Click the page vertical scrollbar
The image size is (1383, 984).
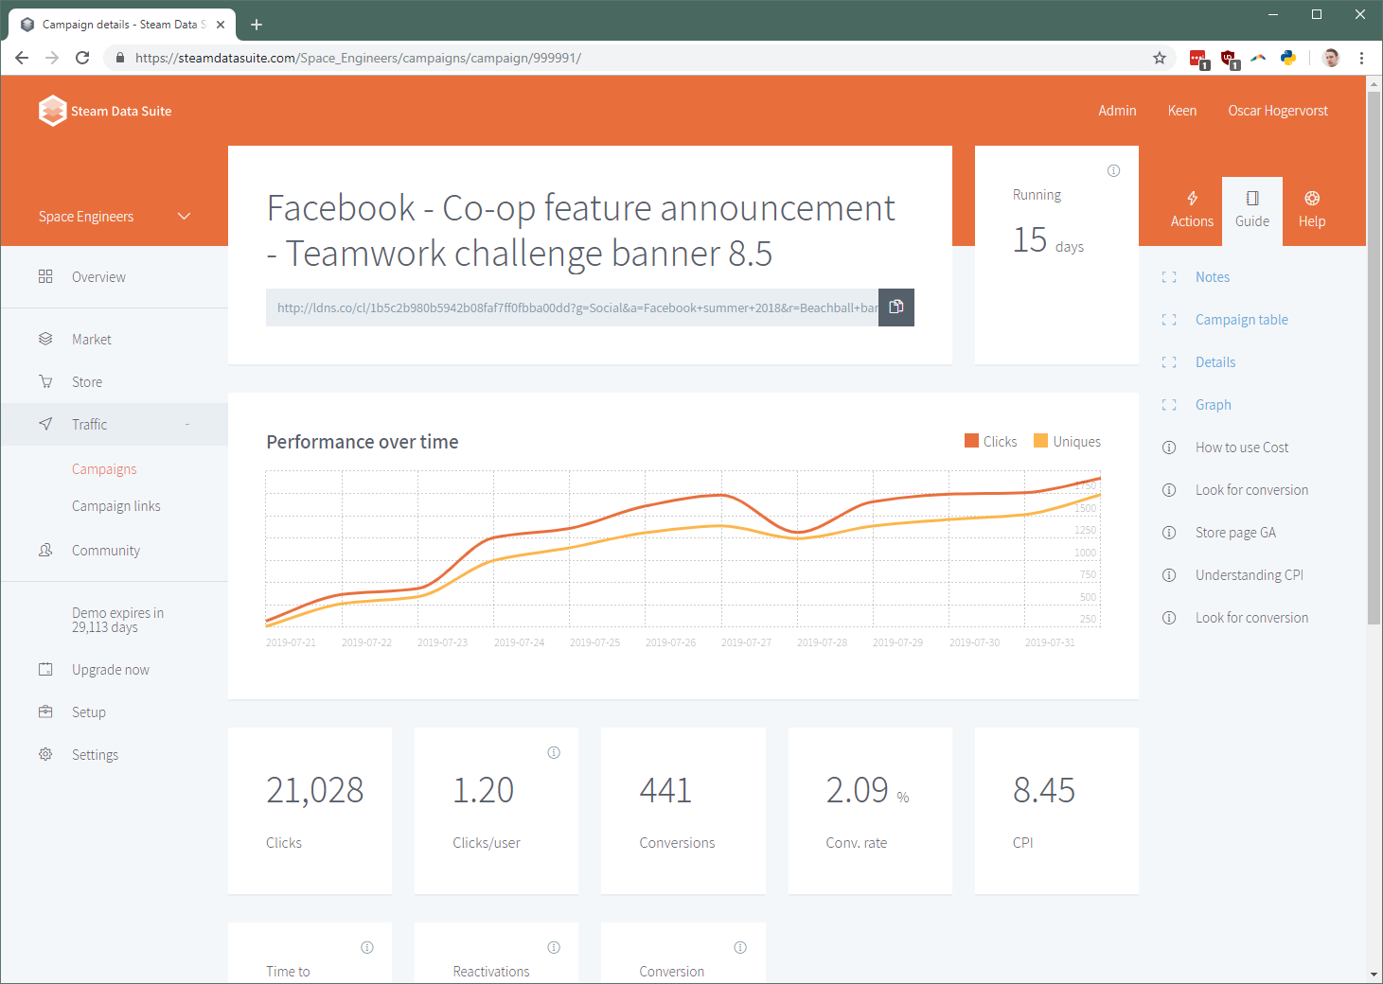pyautogui.click(x=1374, y=358)
